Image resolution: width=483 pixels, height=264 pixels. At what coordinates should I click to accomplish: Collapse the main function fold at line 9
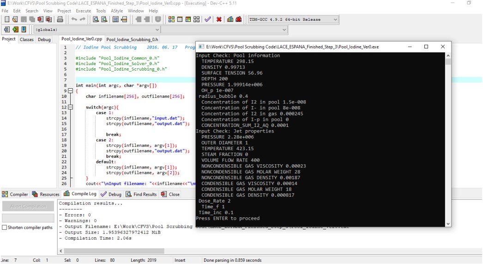pyautogui.click(x=71, y=91)
